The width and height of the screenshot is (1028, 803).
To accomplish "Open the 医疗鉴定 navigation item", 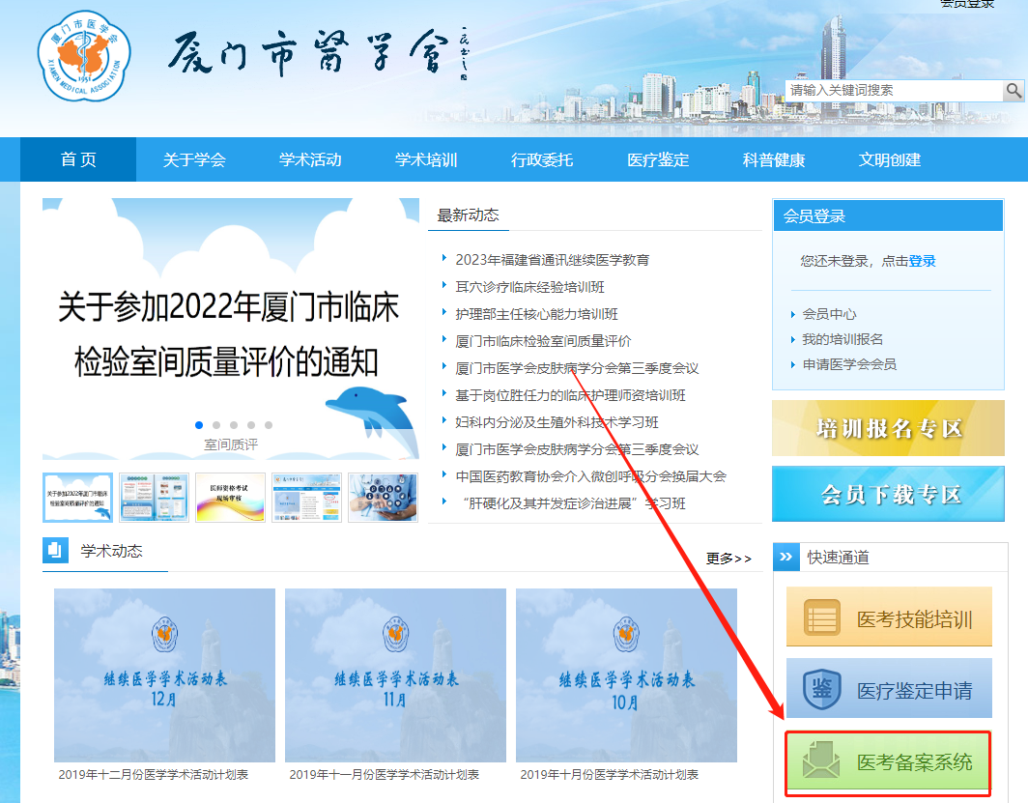I will pyautogui.click(x=658, y=159).
